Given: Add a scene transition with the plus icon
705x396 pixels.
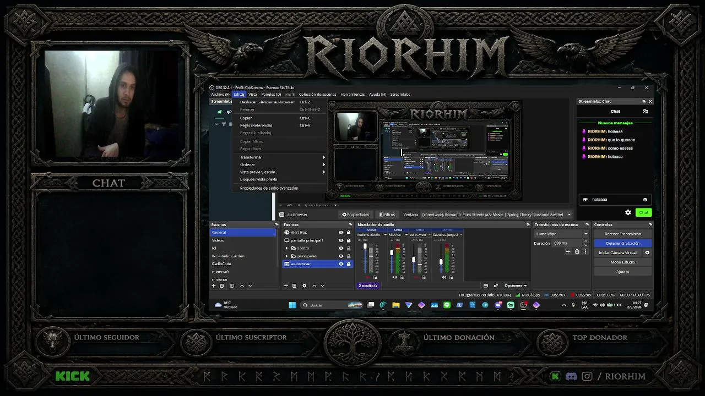Looking at the screenshot, I should coord(568,252).
